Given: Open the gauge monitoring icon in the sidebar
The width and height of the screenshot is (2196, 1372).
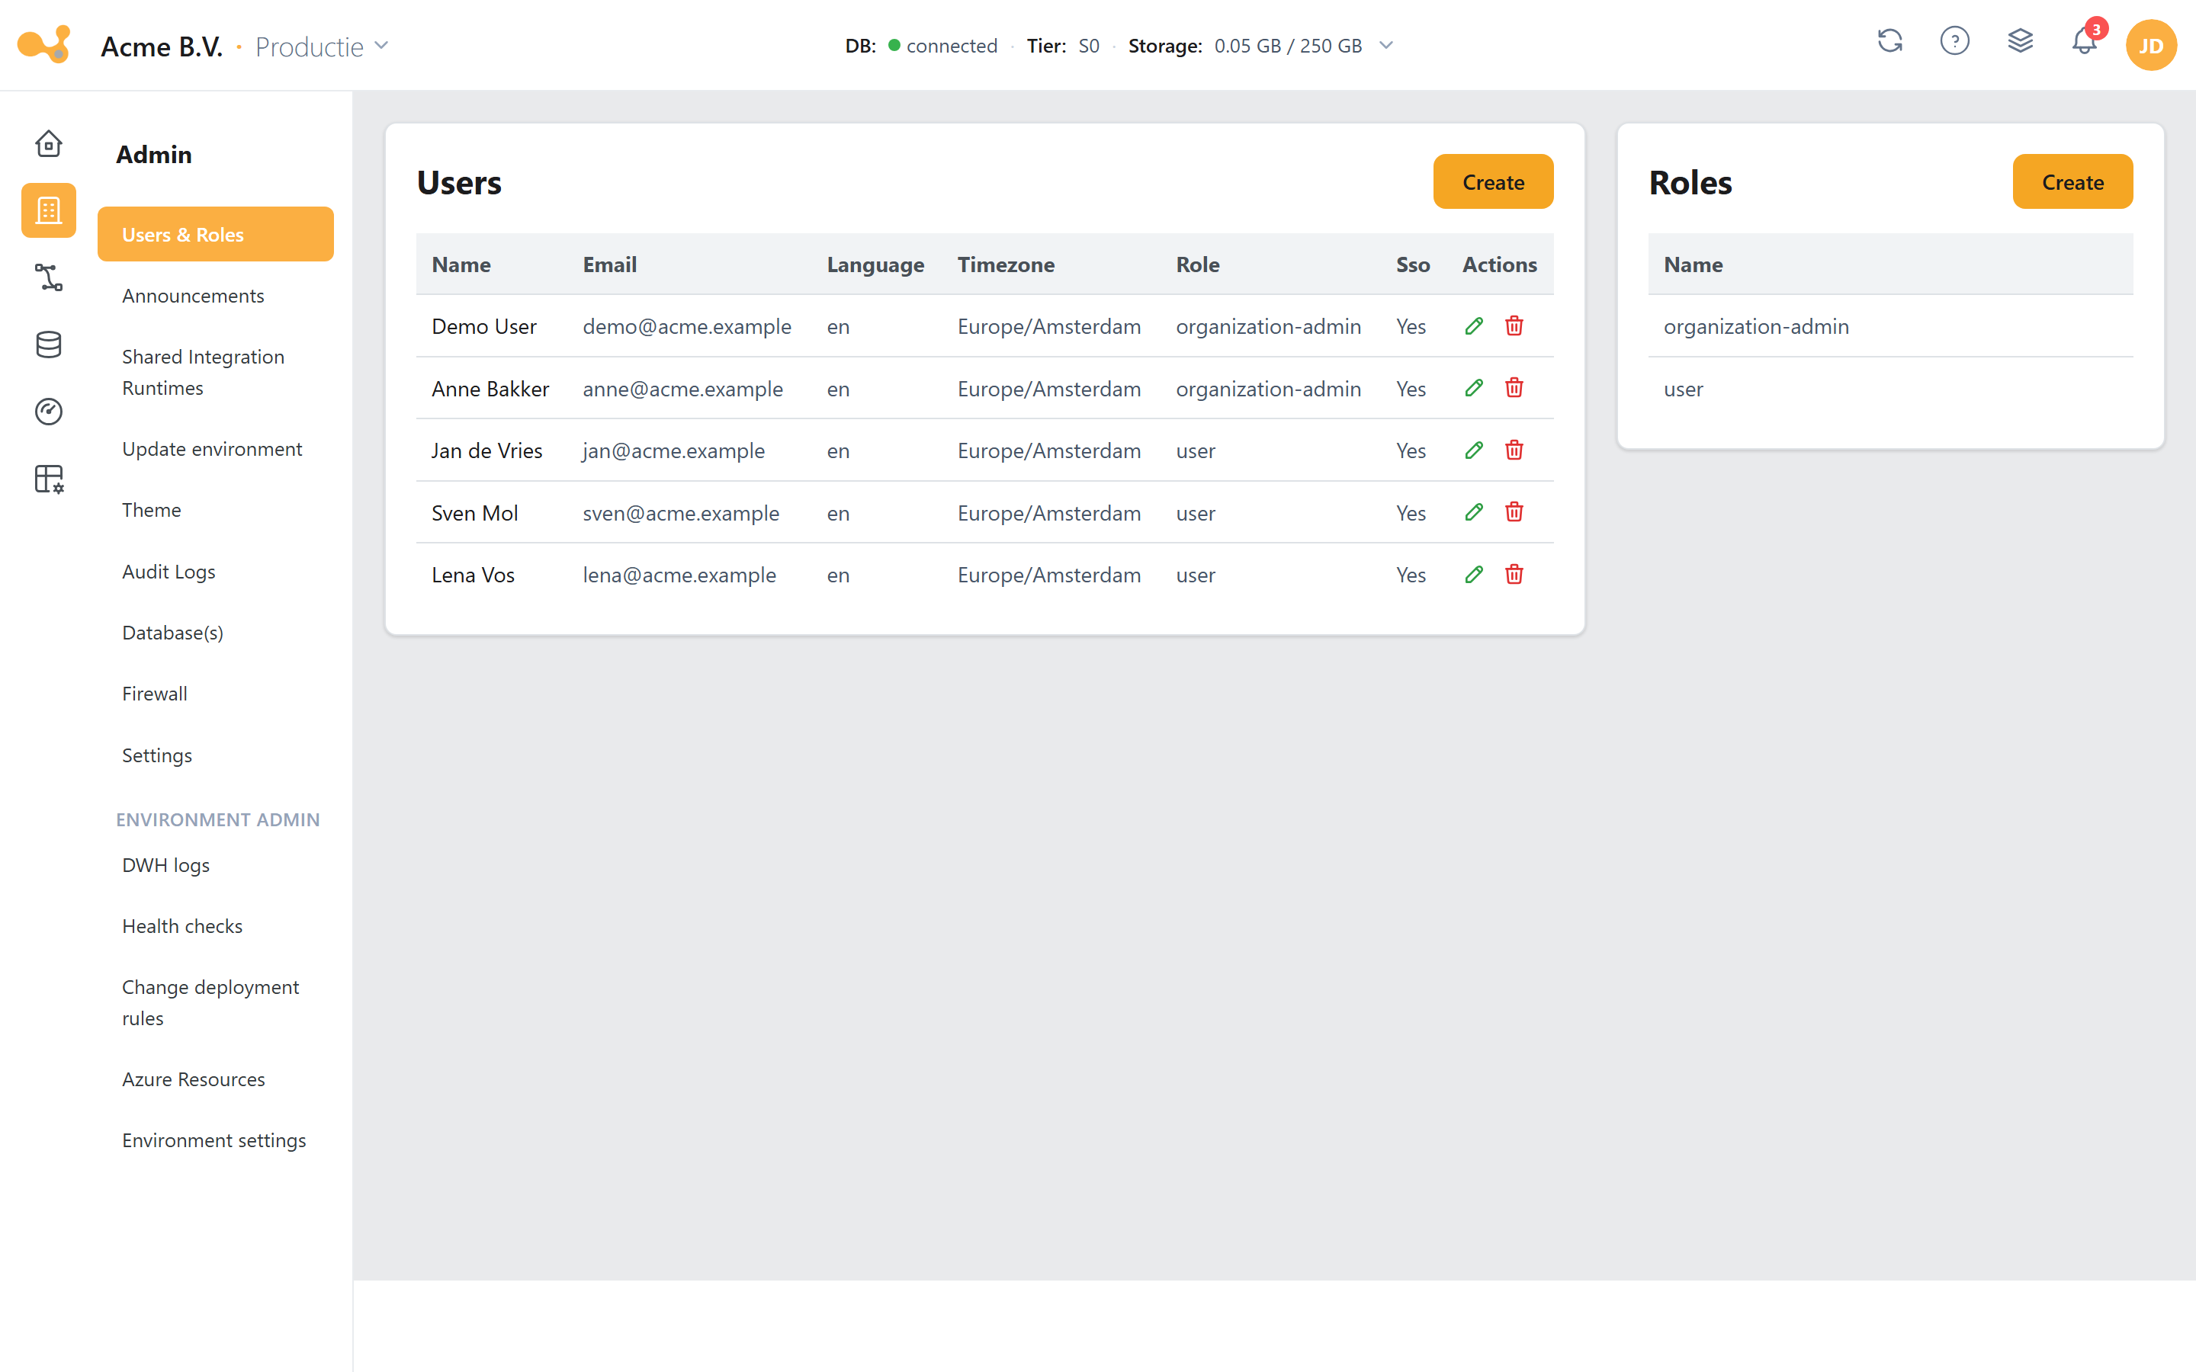Looking at the screenshot, I should pyautogui.click(x=48, y=412).
